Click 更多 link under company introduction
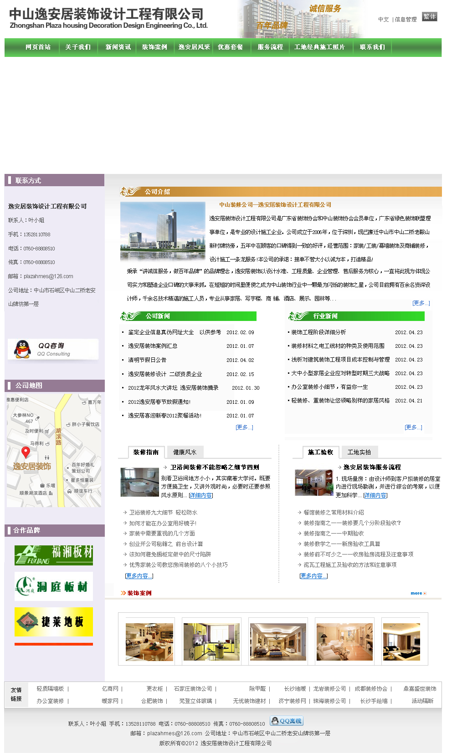 [x=421, y=303]
